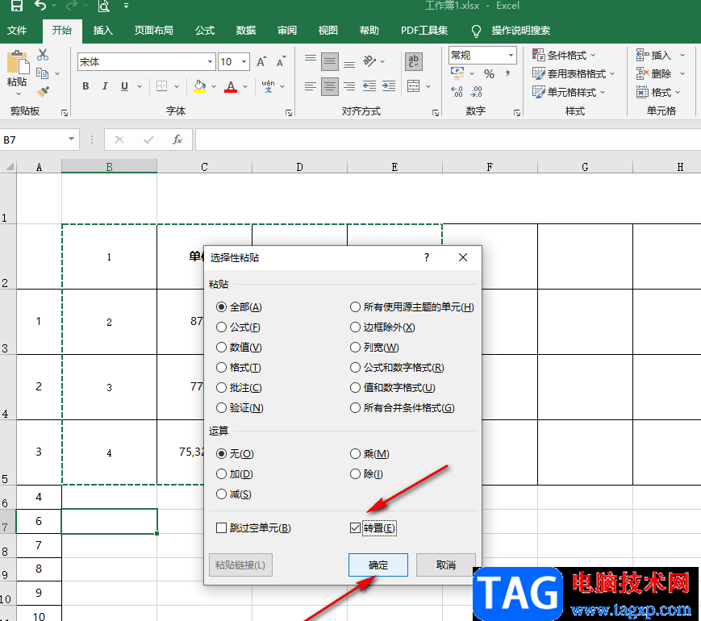Click the Copy icon in clipboard group
This screenshot has height=621, width=701.
click(x=43, y=73)
